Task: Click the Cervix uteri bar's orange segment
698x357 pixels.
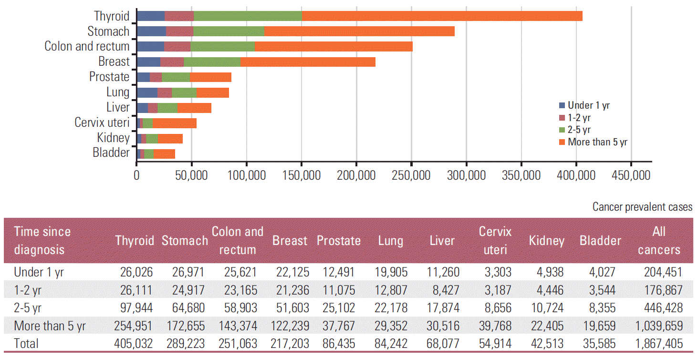Action: point(175,123)
